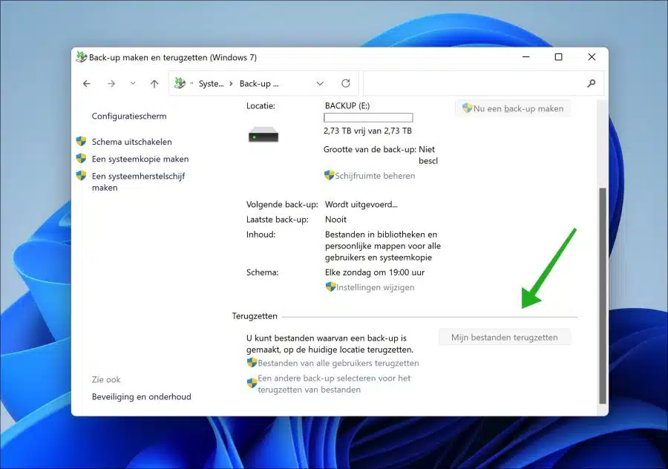Go forward with the right arrow
Viewport: 668px width, 469px height.
coord(111,84)
